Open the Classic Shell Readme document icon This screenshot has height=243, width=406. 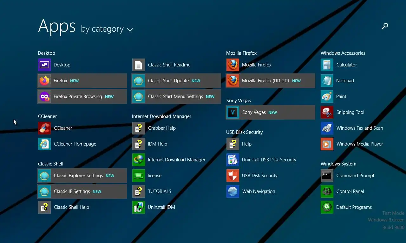[139, 65]
